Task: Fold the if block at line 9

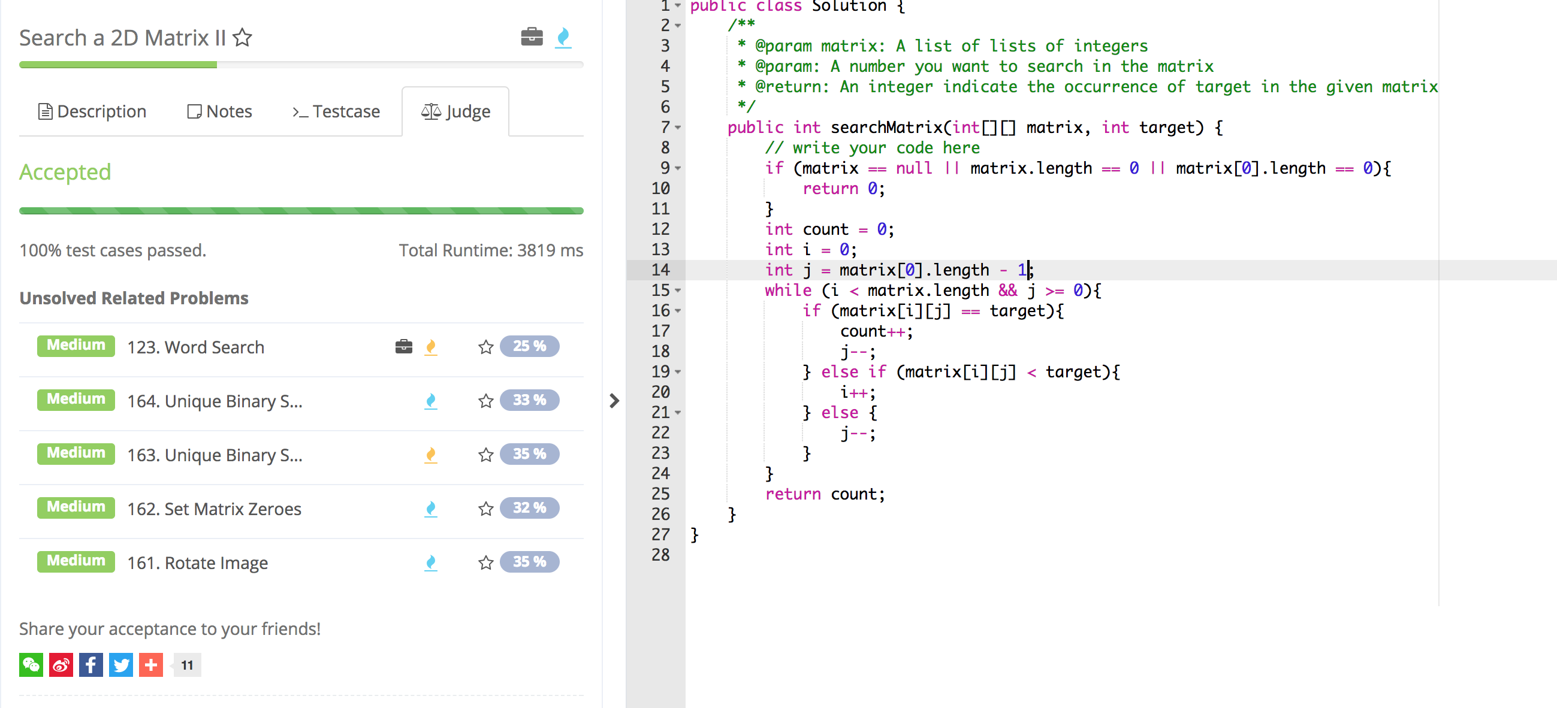Action: (678, 168)
